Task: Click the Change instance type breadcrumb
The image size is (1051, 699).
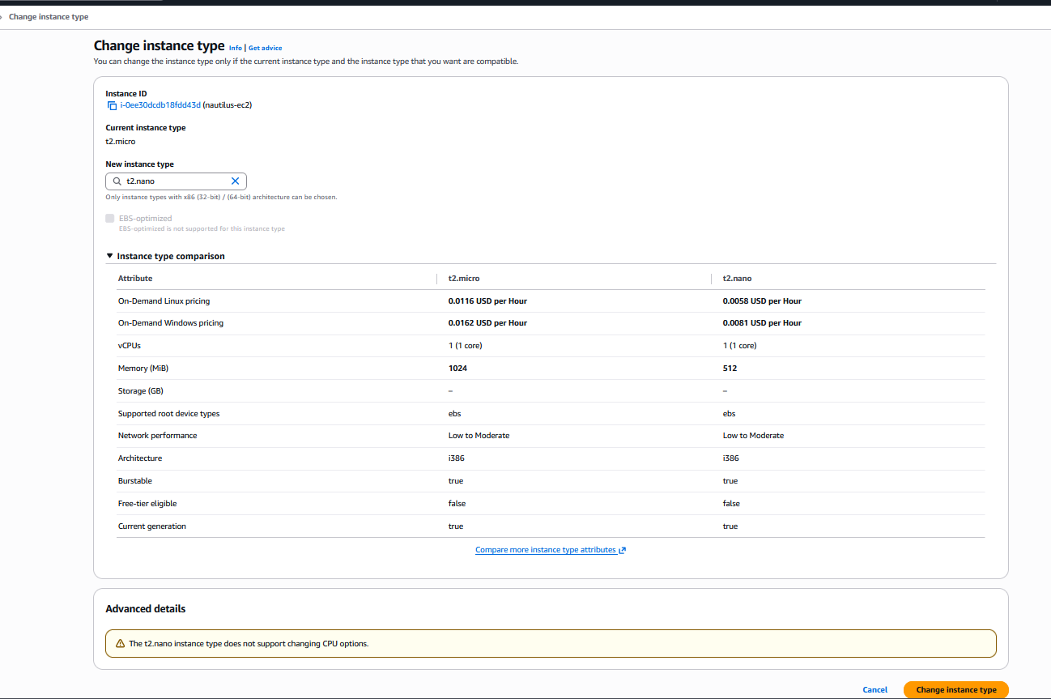Action: (x=49, y=16)
